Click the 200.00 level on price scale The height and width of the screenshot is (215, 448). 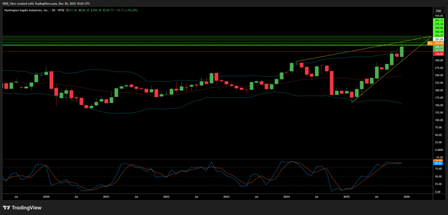click(437, 90)
